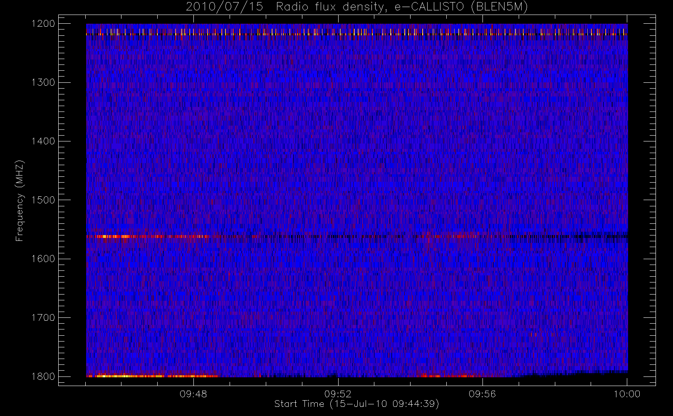Viewport: 673px width, 416px height.
Task: Click the 1300 frequency tick label
Action: pos(43,82)
